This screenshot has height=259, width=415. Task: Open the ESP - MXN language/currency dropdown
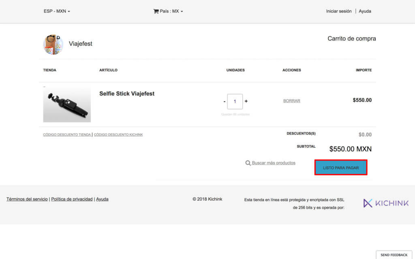57,11
